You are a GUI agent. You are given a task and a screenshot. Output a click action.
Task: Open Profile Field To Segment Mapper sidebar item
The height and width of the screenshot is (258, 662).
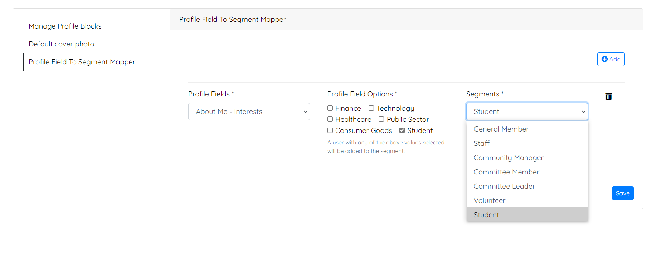(82, 62)
